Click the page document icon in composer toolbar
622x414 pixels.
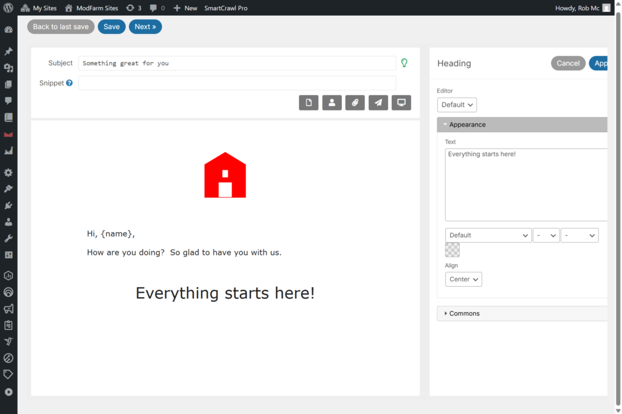click(x=309, y=103)
